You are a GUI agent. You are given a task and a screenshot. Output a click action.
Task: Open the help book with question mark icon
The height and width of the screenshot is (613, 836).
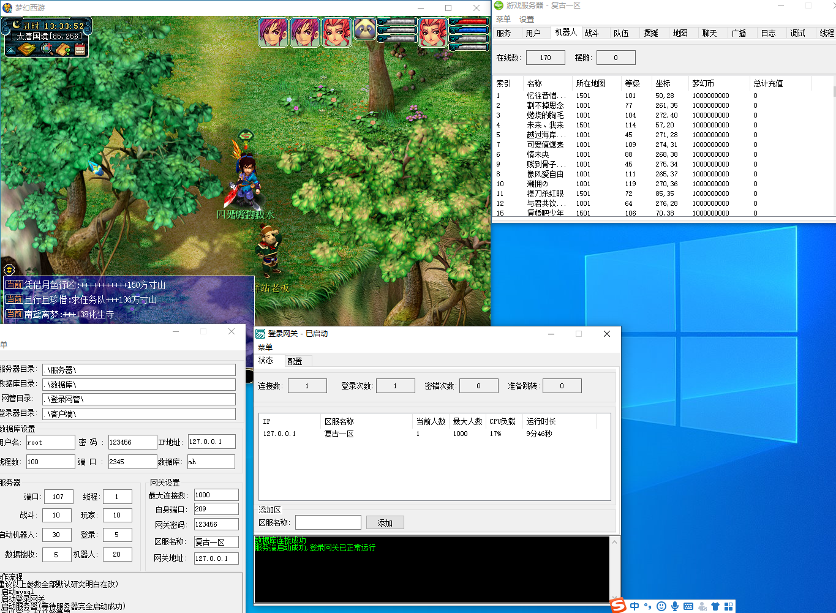[x=63, y=49]
